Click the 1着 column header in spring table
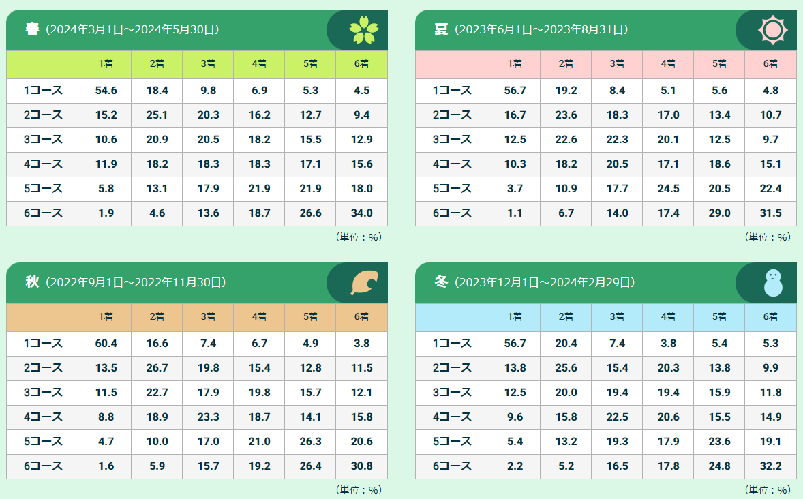Screen dimensions: 803x499 tap(106, 64)
